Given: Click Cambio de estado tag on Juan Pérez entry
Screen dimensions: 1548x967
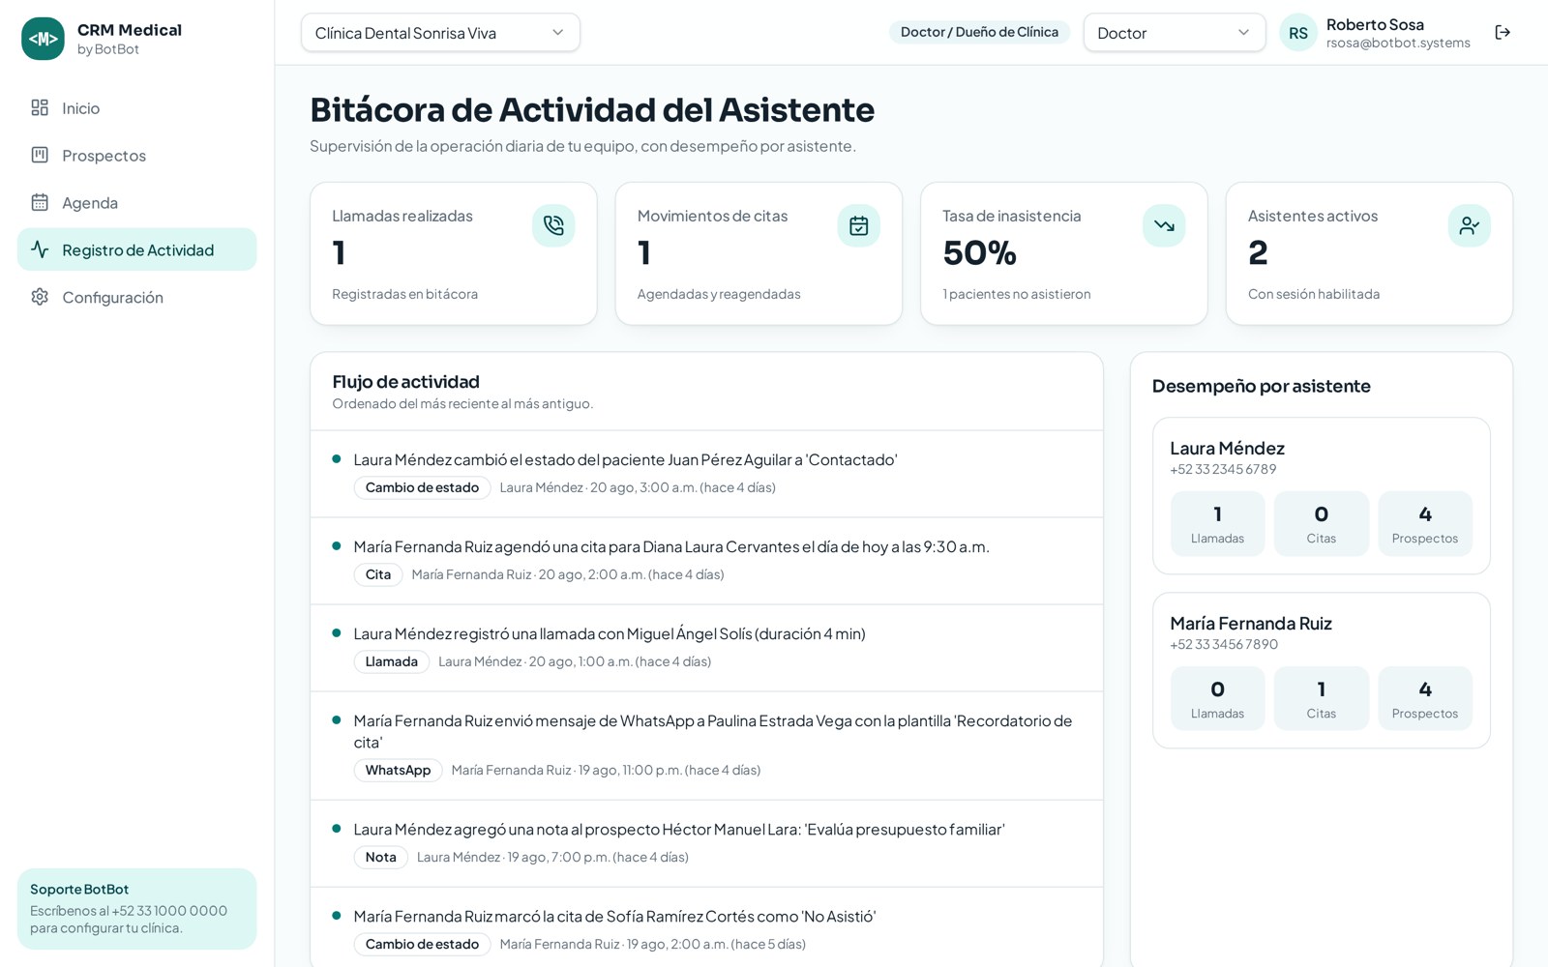Looking at the screenshot, I should click(x=422, y=487).
